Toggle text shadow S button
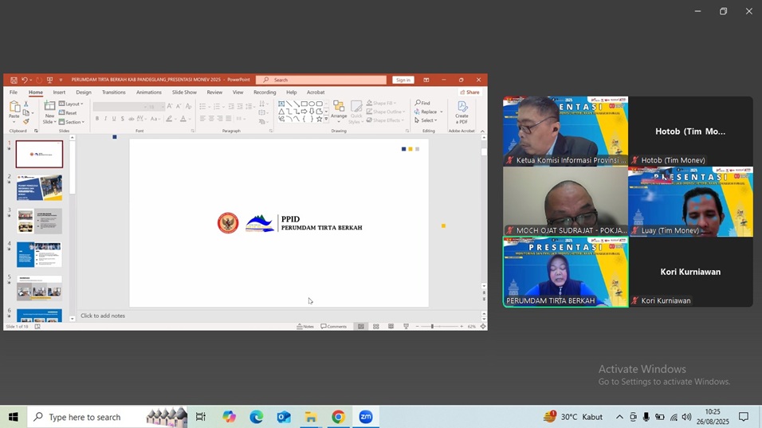The image size is (762, 428). coord(123,119)
